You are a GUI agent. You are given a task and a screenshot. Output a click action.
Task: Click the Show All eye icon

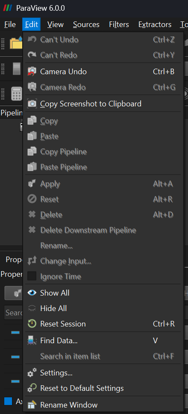click(x=32, y=293)
